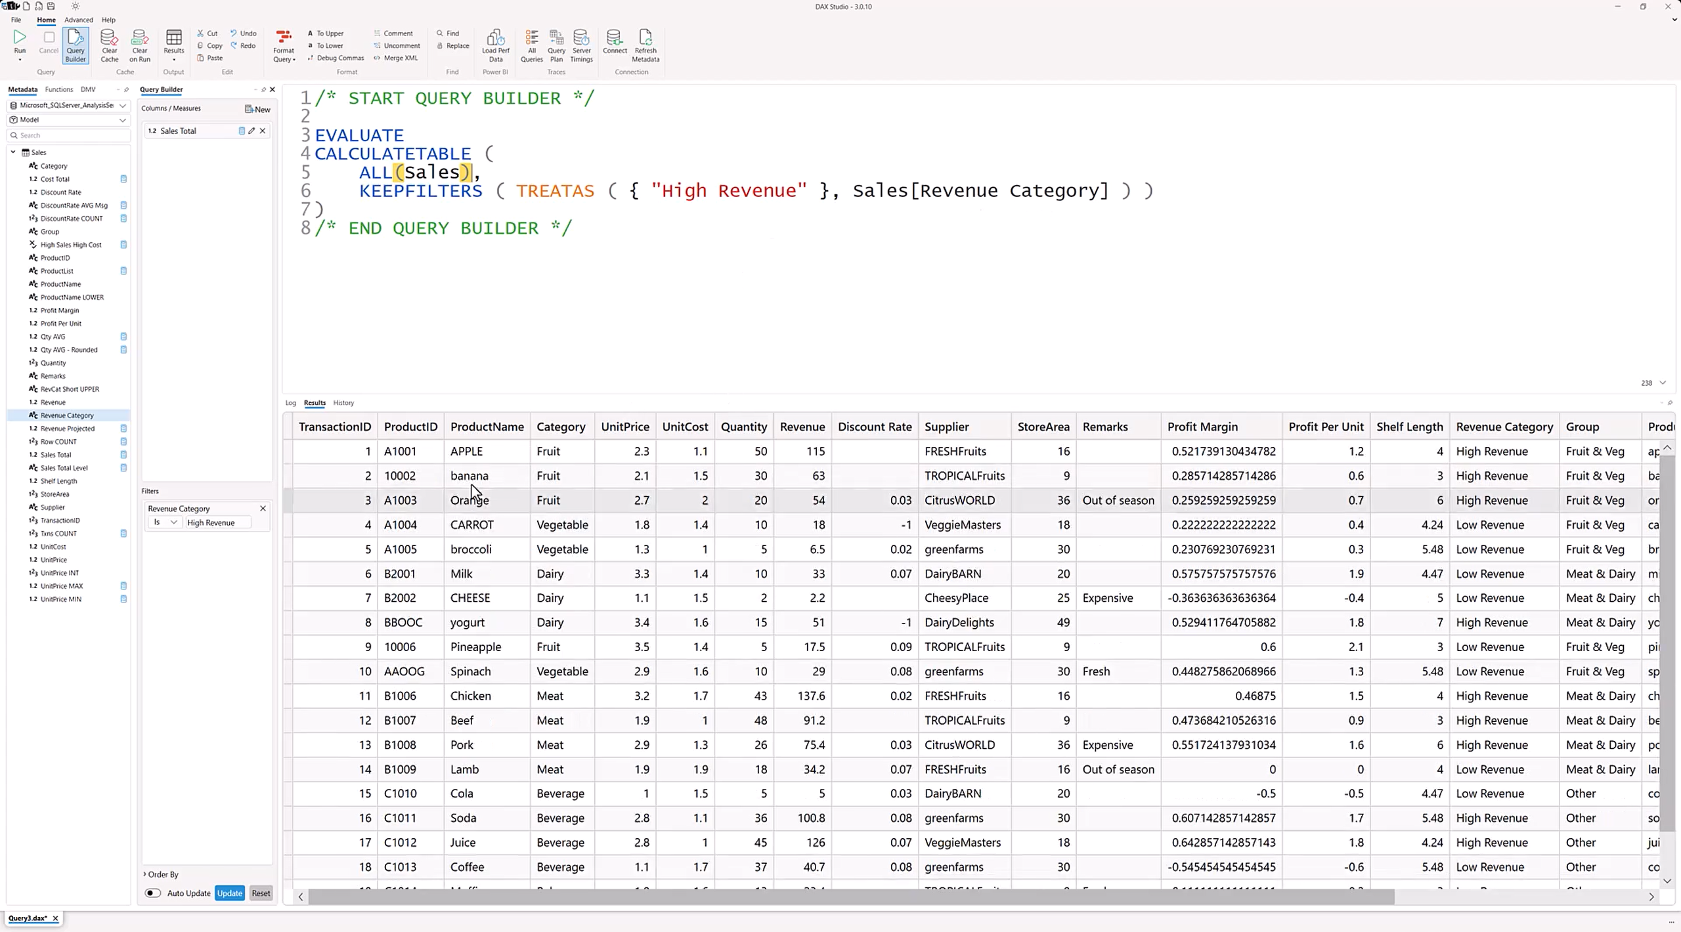This screenshot has height=932, width=1681.
Task: Edit the Sales Total measure with pencil icon
Action: pyautogui.click(x=252, y=131)
